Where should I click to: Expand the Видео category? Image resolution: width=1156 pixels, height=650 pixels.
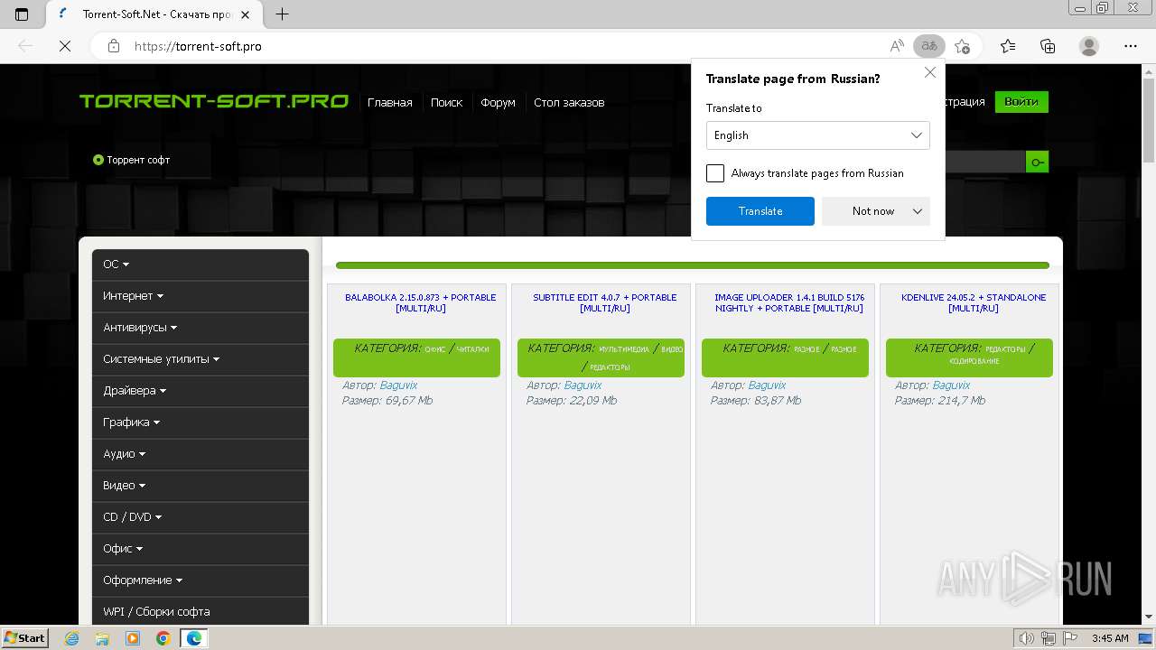[x=200, y=486]
